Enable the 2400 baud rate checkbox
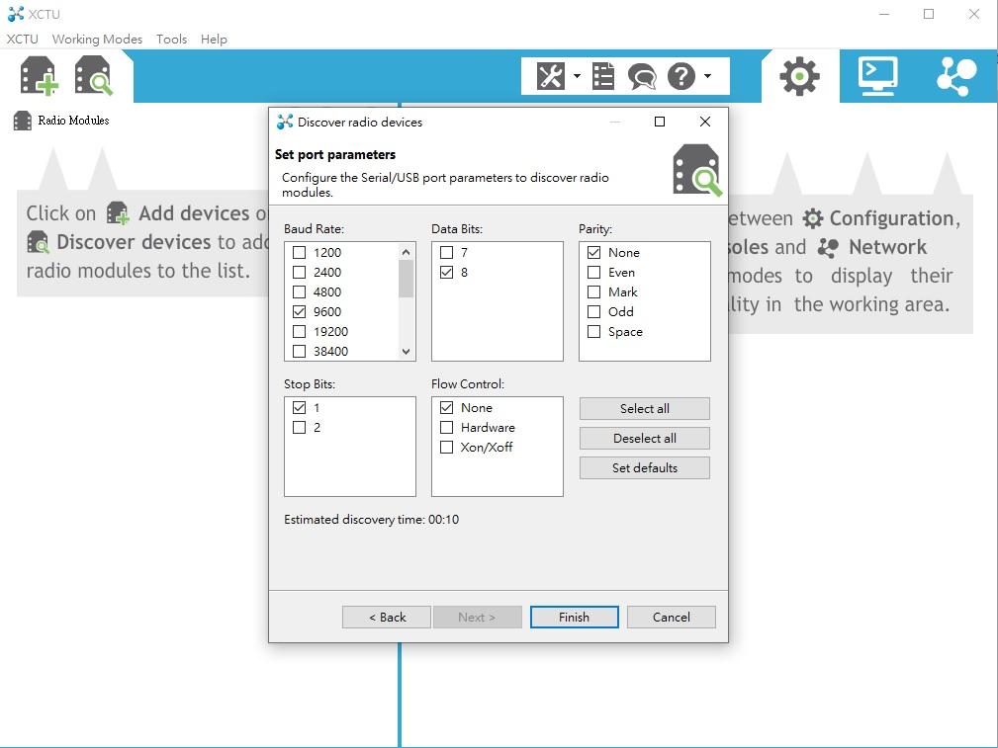The width and height of the screenshot is (998, 748). pyautogui.click(x=299, y=273)
